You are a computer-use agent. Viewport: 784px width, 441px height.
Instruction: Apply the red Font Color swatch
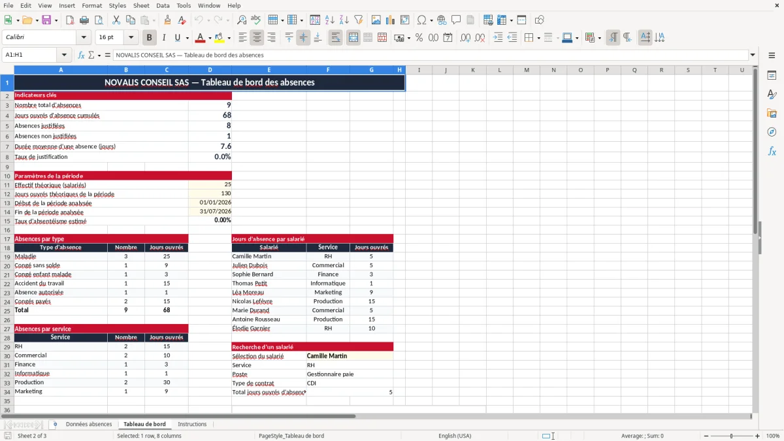pos(200,38)
